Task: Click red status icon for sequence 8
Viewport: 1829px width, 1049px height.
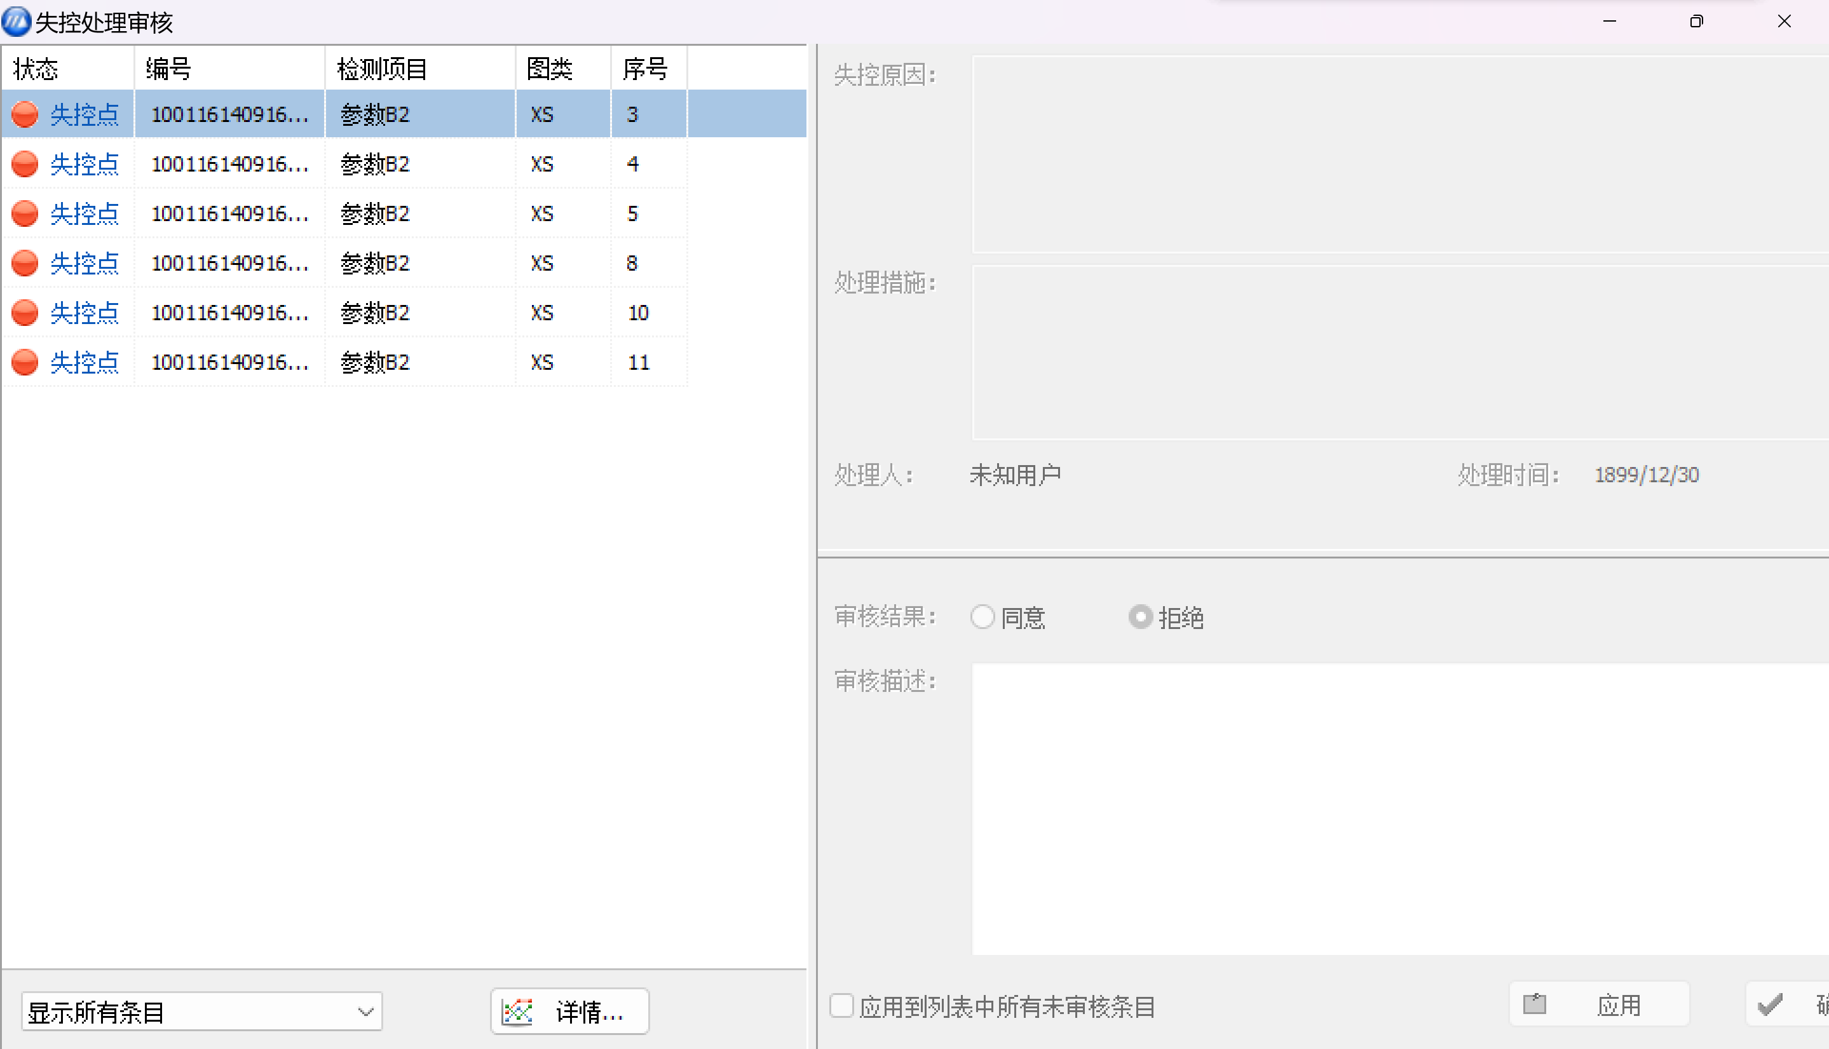Action: point(25,263)
